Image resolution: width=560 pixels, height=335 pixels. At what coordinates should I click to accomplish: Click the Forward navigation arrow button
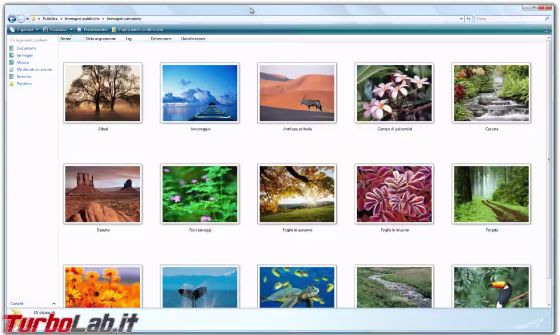21,19
